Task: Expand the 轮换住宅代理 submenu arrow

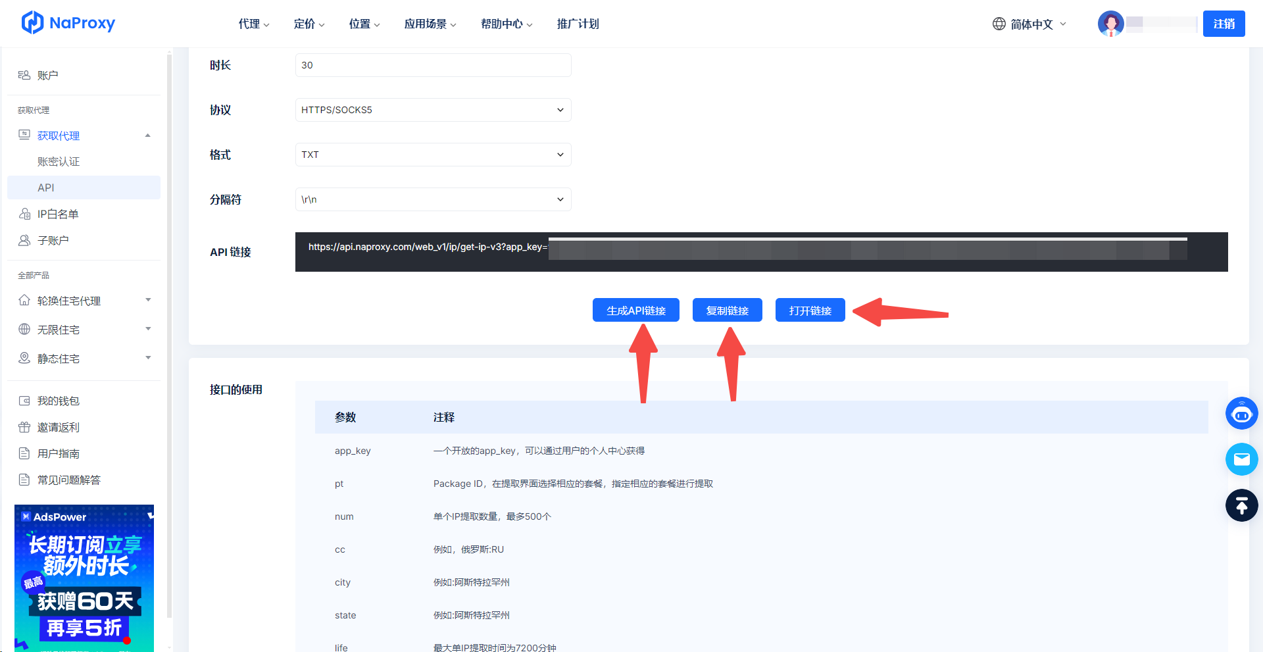Action: pyautogui.click(x=148, y=300)
